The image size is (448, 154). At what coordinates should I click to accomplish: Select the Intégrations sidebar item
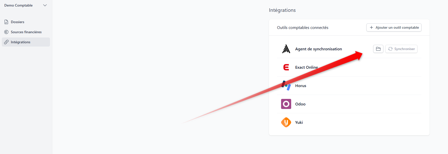coord(20,42)
